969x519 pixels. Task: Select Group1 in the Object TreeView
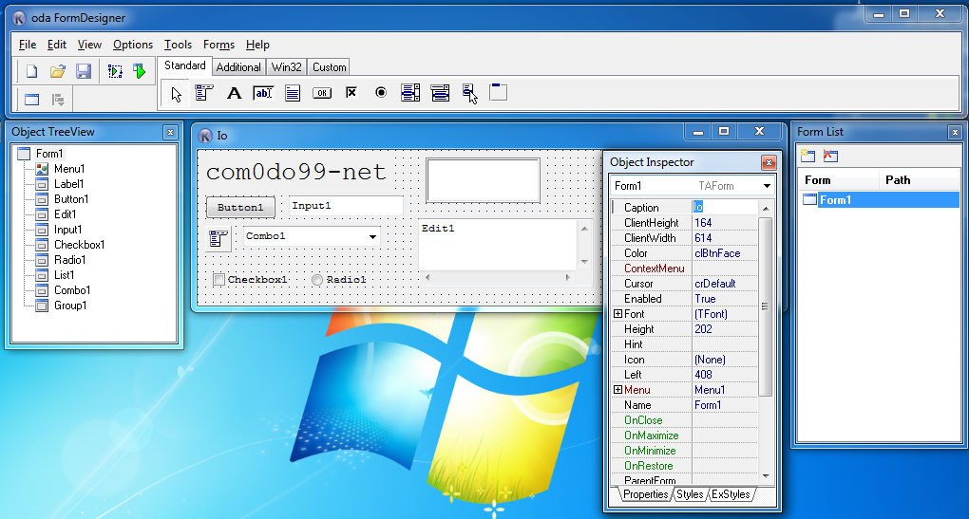[70, 306]
